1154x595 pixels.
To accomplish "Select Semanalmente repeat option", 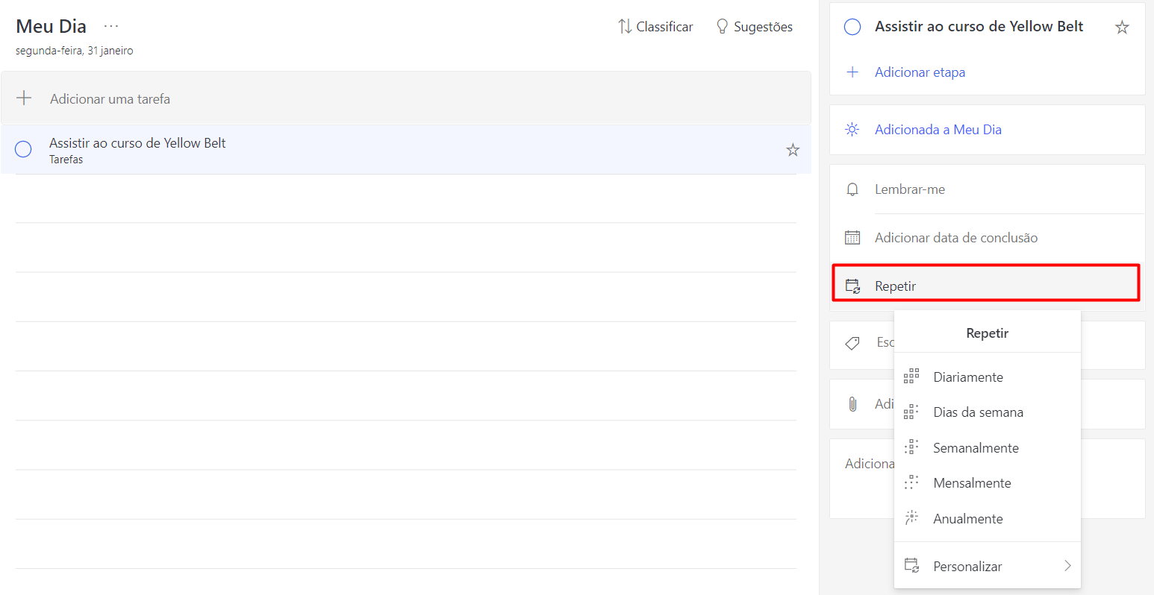I will 988,448.
